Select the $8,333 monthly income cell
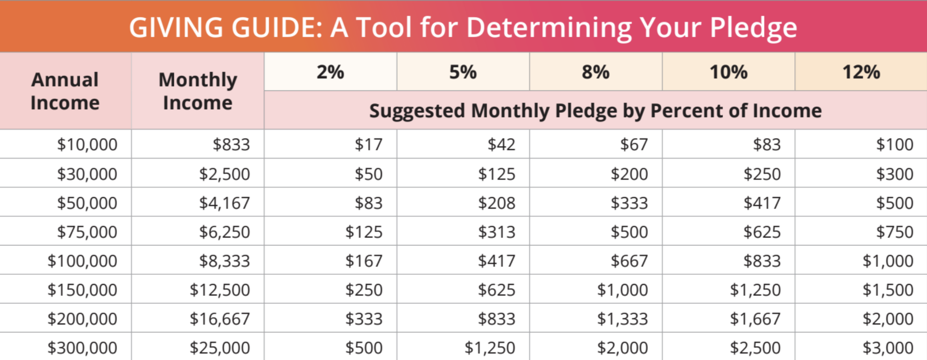The width and height of the screenshot is (927, 360). click(225, 261)
